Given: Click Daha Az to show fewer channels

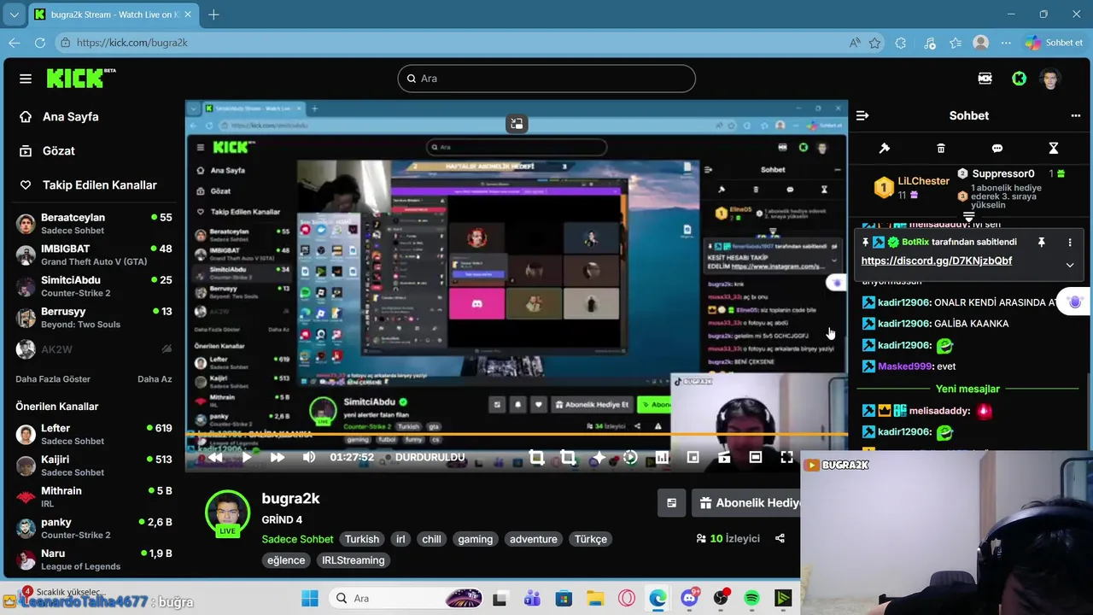Looking at the screenshot, I should coord(155,379).
